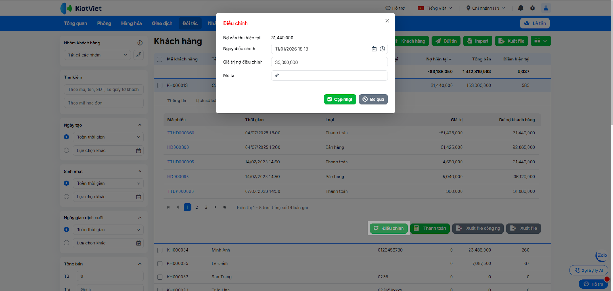Open the Đối tác menu

(x=190, y=23)
